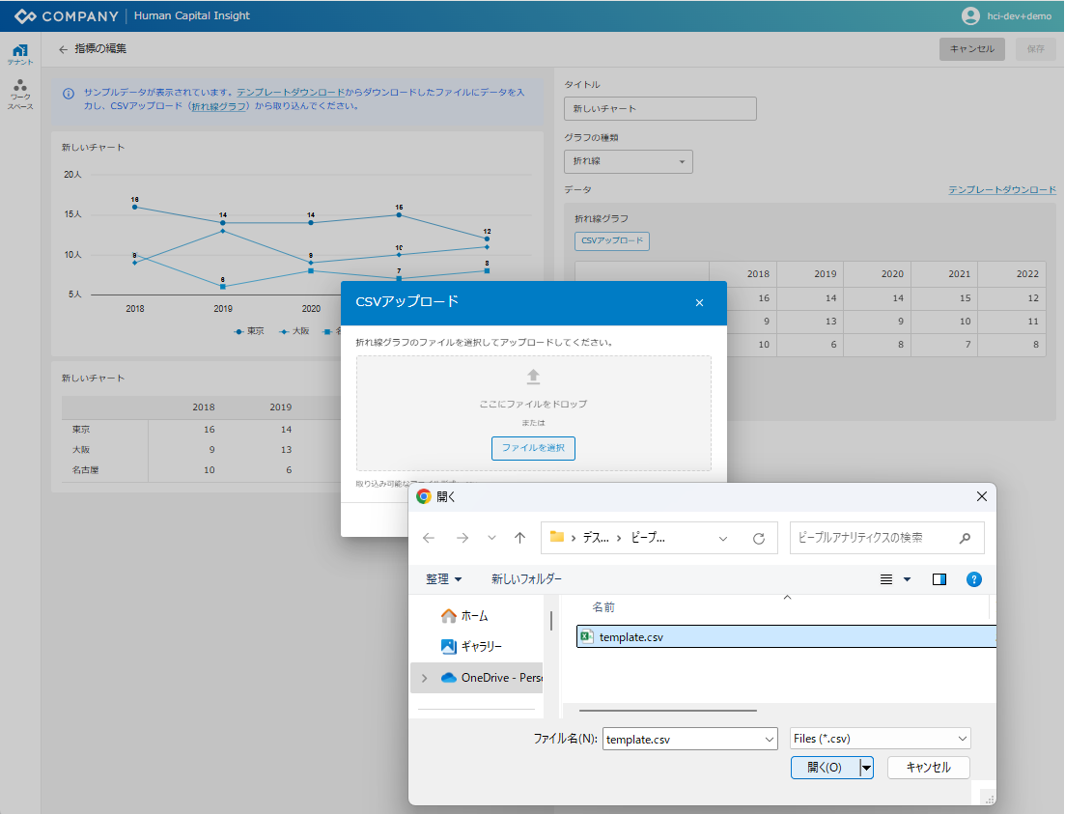Image resolution: width=1065 pixels, height=814 pixels.
Task: Expand the OneDrive tree node
Action: coord(424,678)
